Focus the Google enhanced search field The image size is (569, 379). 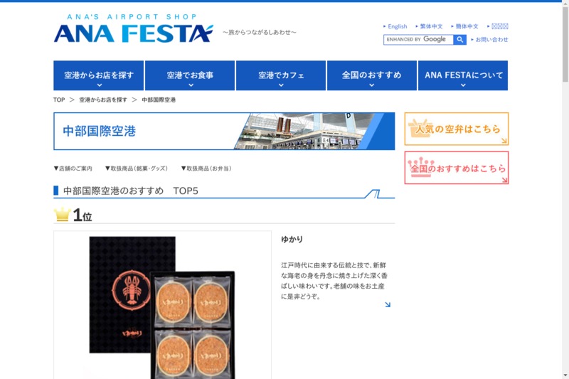tap(418, 40)
